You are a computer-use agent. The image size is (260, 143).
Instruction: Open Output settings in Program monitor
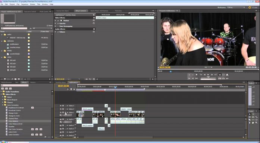227,75
